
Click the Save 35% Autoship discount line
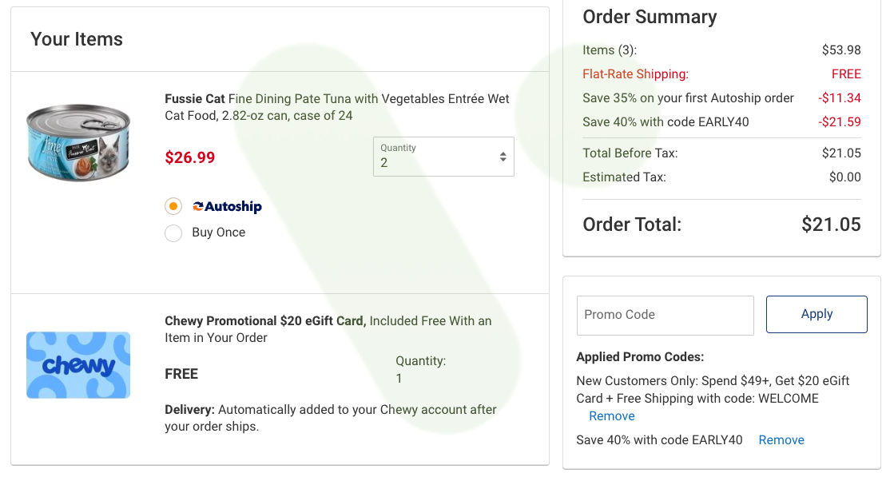coord(721,98)
